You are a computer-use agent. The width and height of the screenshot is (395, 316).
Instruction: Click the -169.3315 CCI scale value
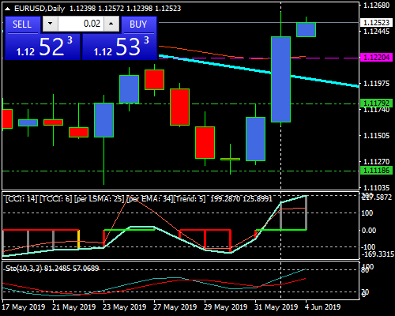pos(378,254)
